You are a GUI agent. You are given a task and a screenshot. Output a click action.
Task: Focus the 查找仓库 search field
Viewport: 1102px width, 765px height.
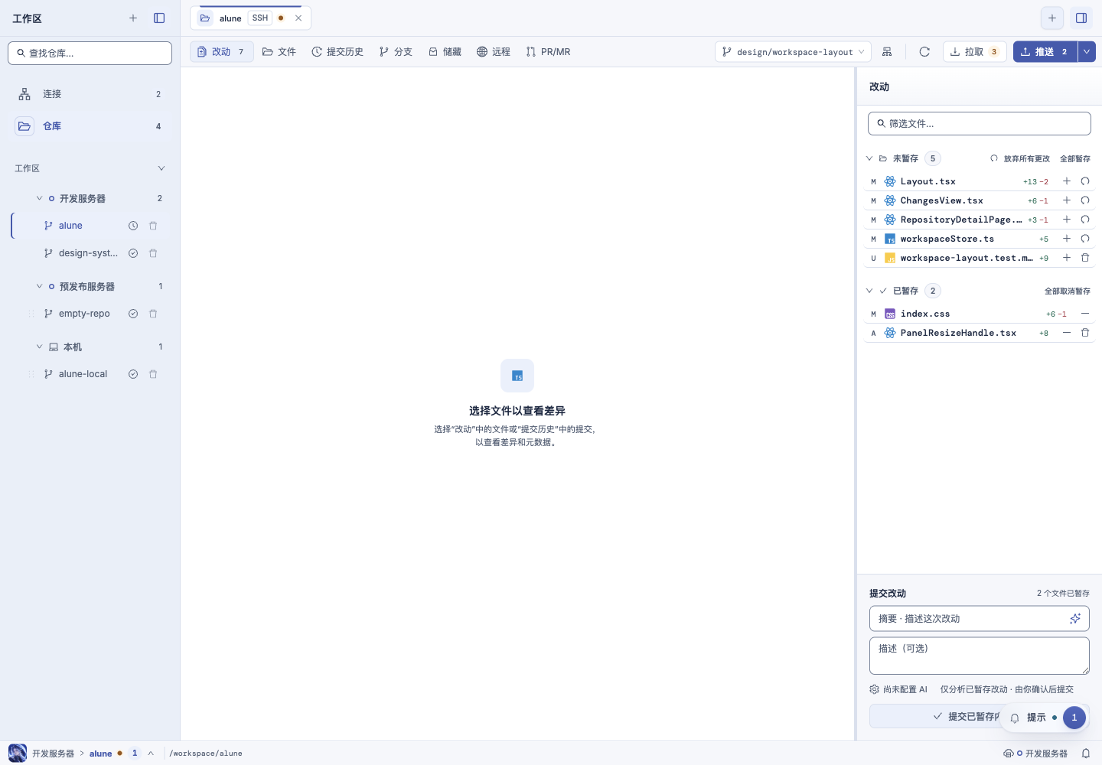click(x=90, y=53)
